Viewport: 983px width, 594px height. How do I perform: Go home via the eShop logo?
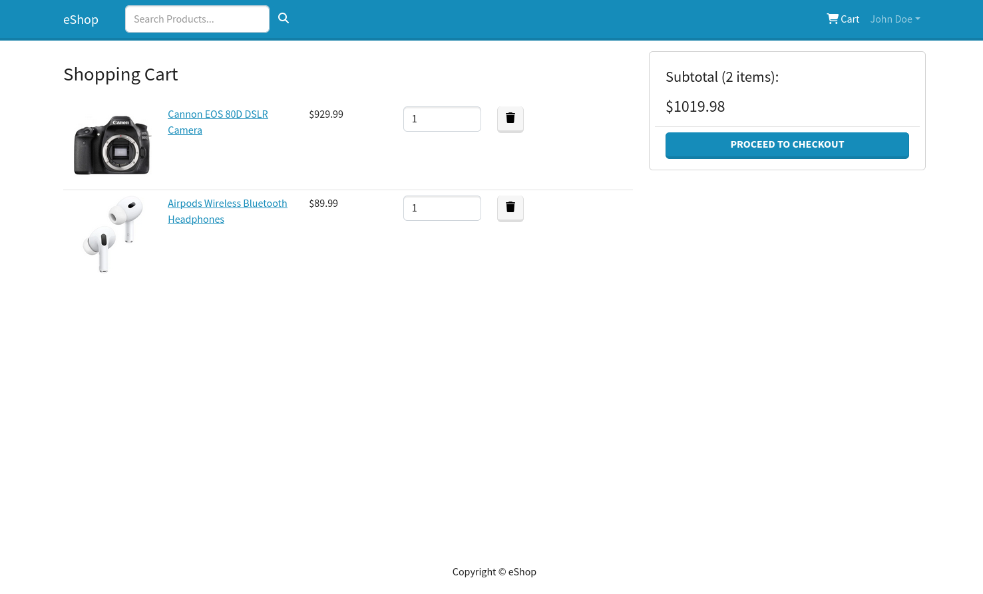tap(81, 19)
